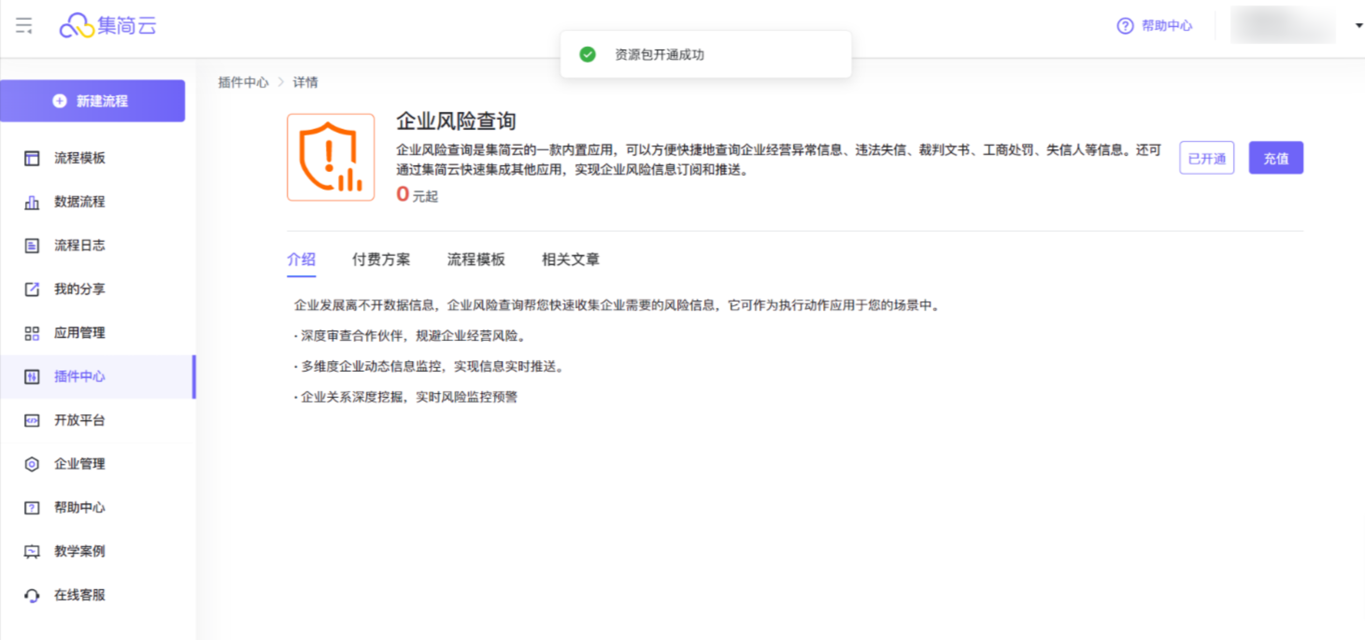
Task: Click the 资源包开通成功 notification text
Action: pyautogui.click(x=659, y=55)
